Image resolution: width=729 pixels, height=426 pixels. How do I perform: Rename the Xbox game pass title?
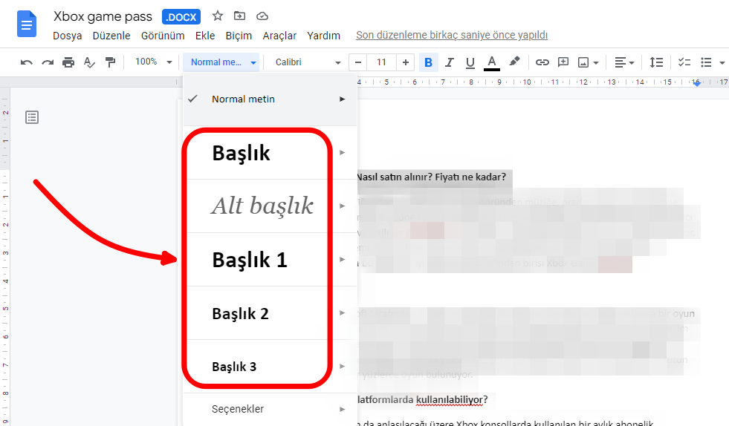103,17
